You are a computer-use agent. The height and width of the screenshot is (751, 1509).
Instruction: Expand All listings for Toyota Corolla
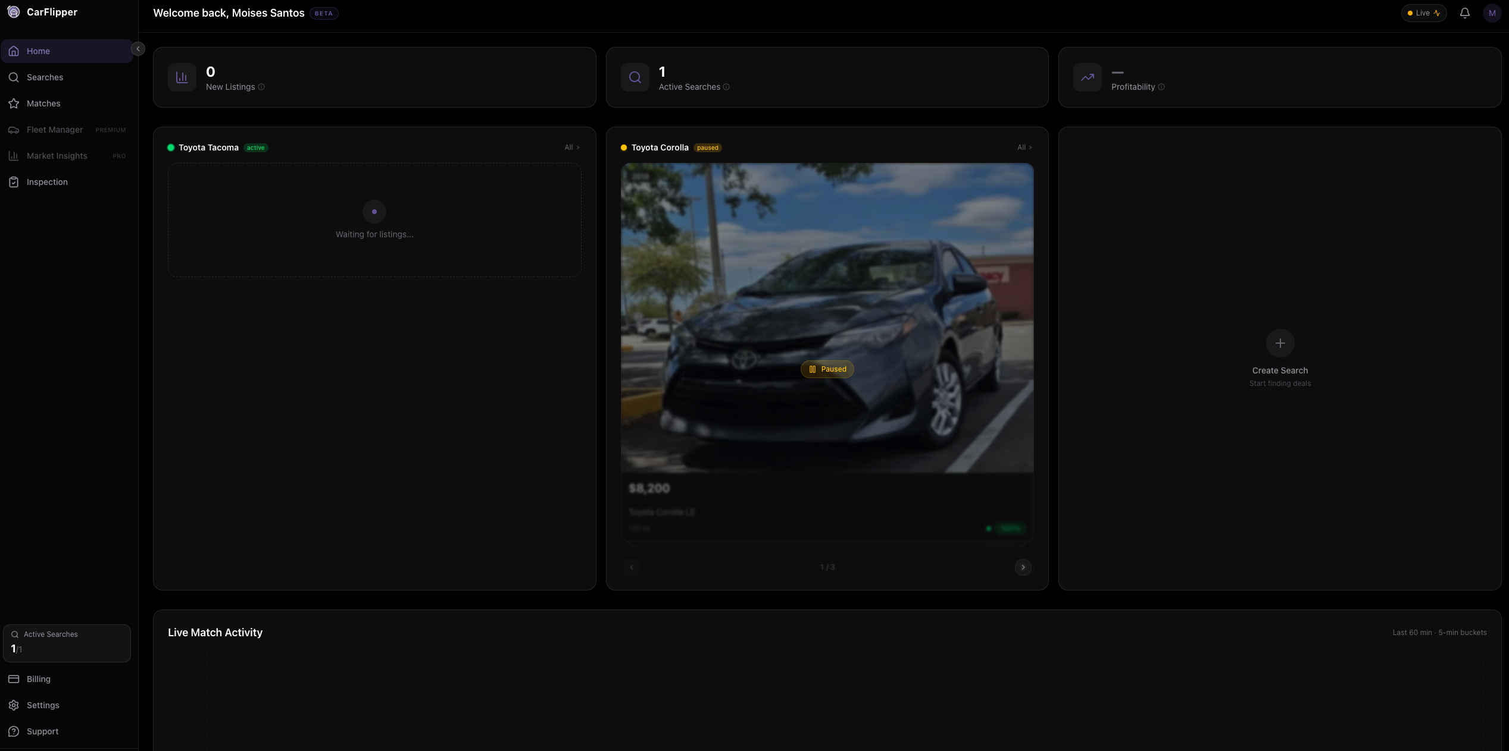tap(1024, 147)
